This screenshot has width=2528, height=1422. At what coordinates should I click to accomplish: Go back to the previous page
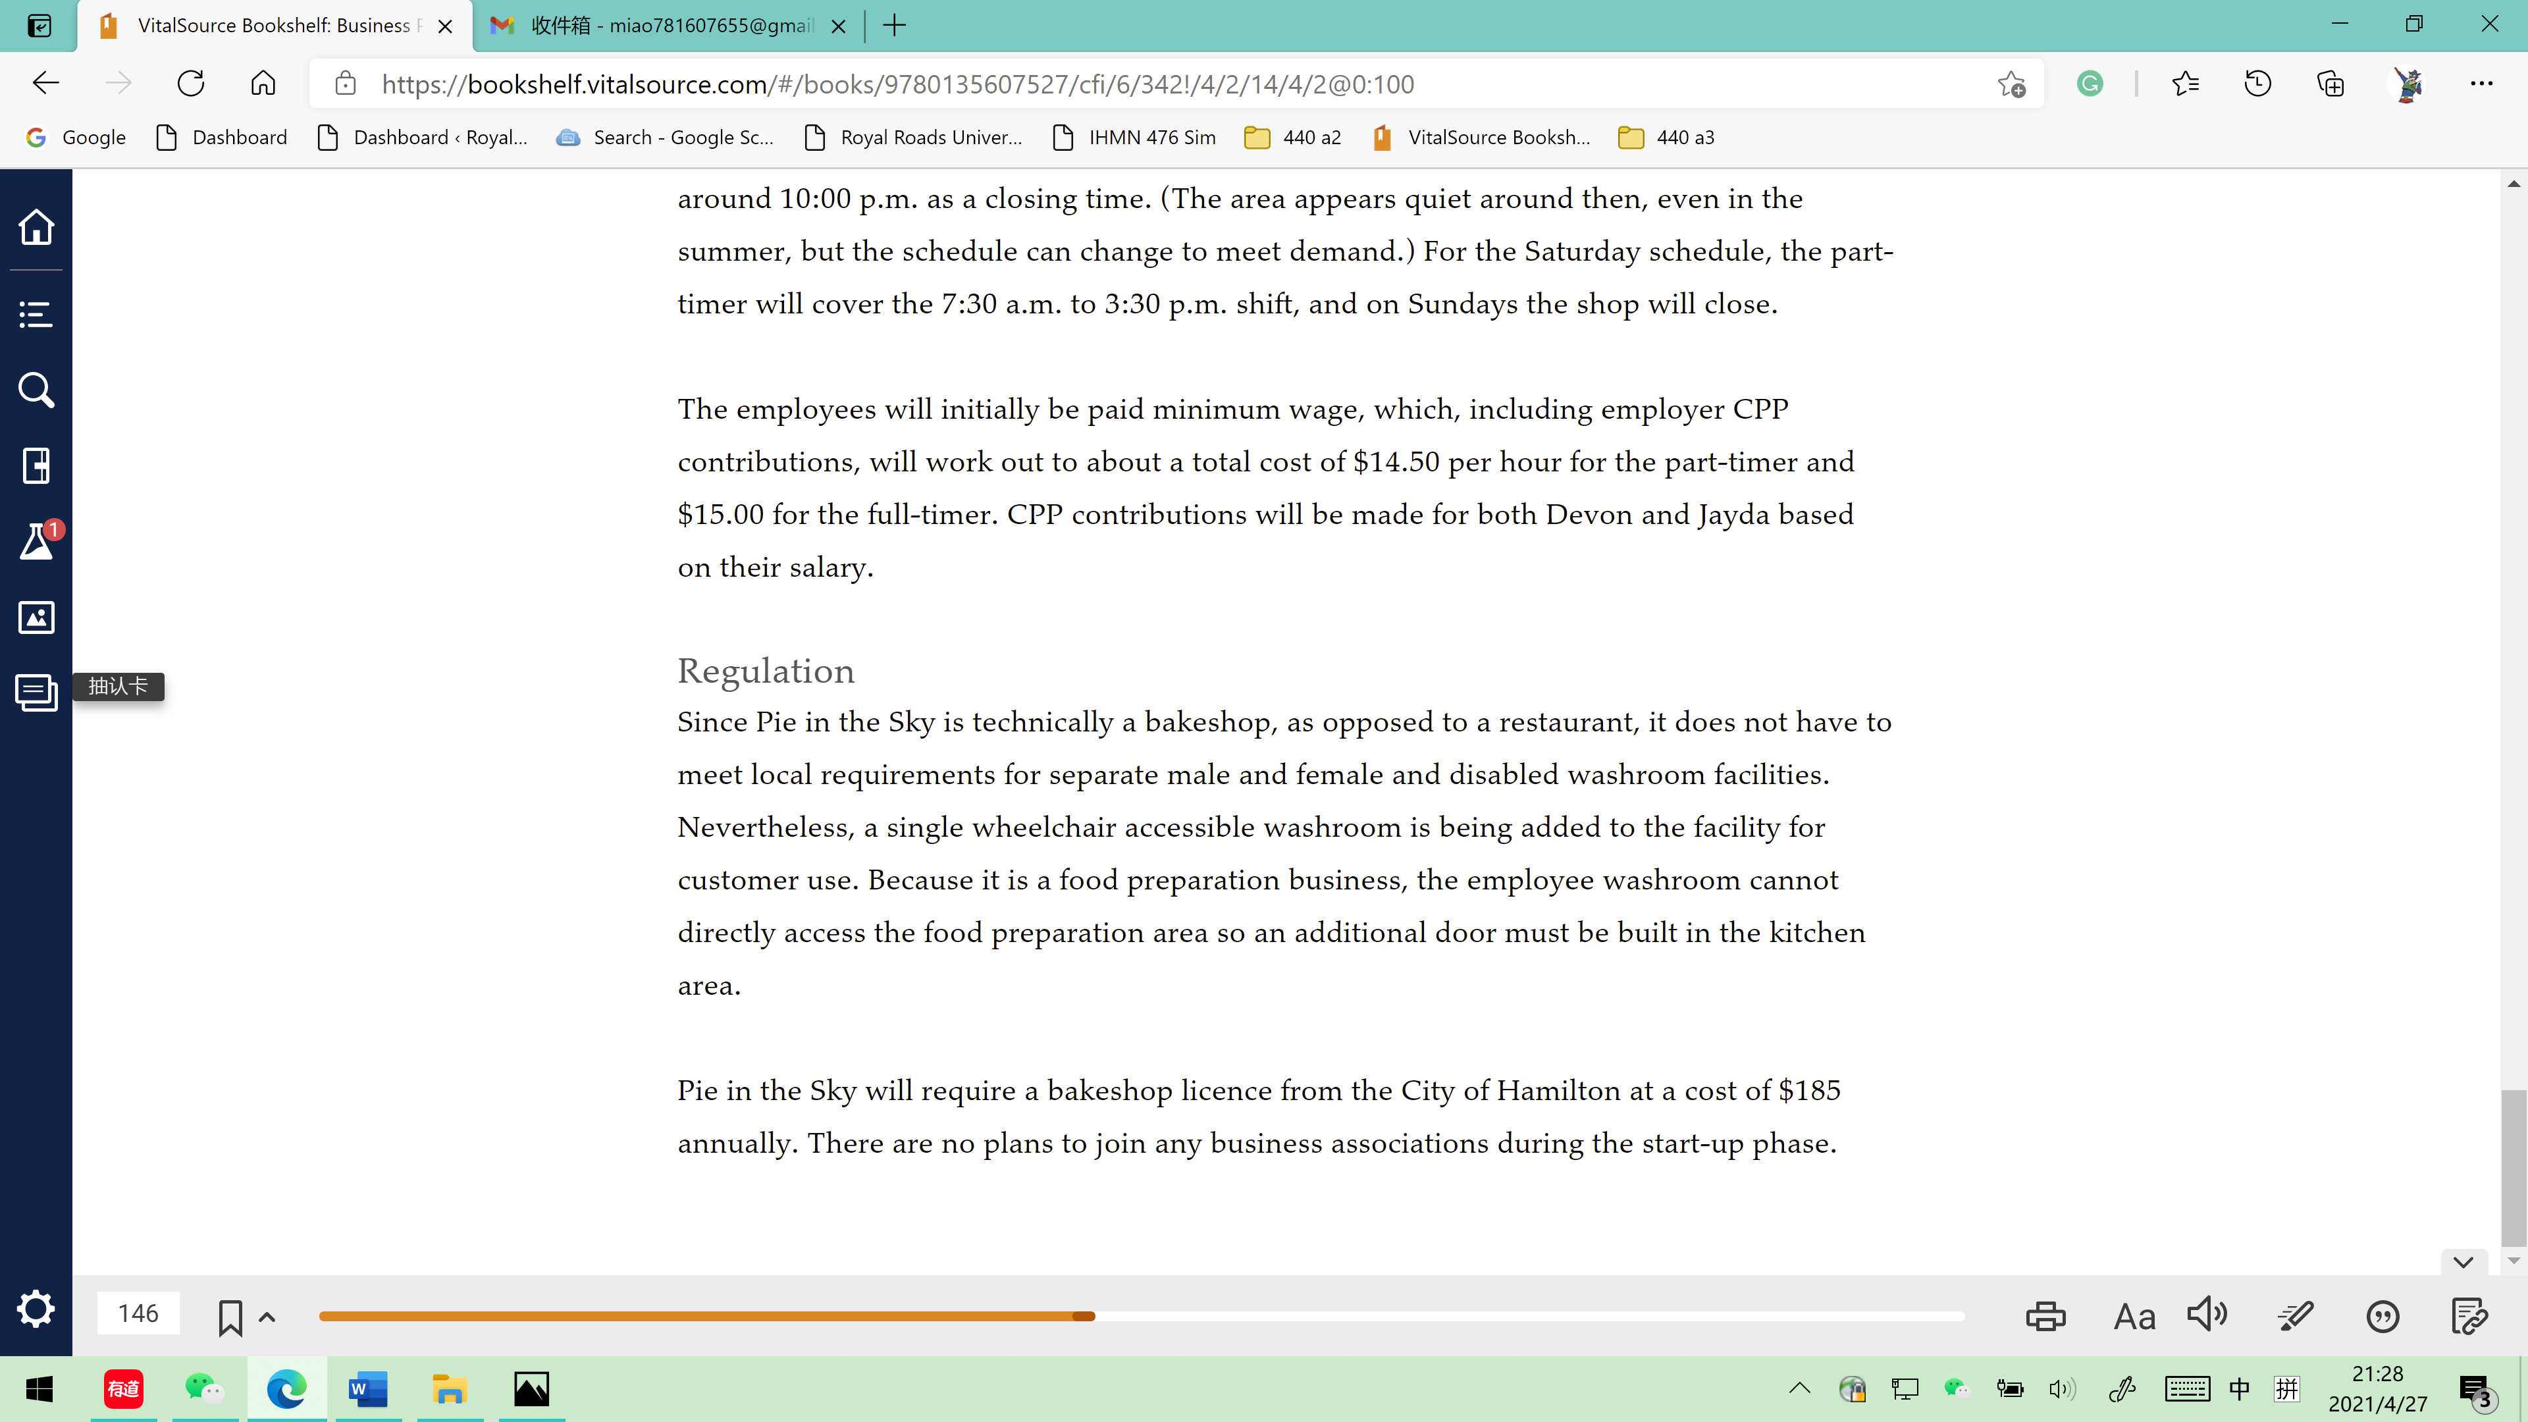point(46,84)
